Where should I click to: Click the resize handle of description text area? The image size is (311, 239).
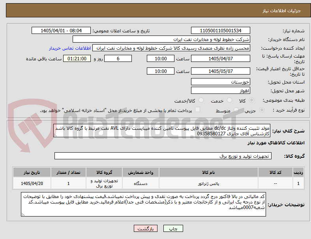55,135
